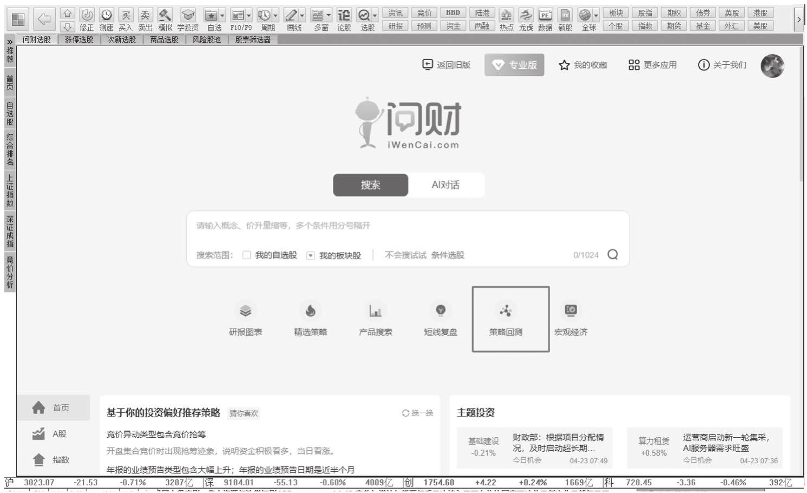Expand the 全球 dropdown arrow
The image size is (807, 493).
(596, 15)
